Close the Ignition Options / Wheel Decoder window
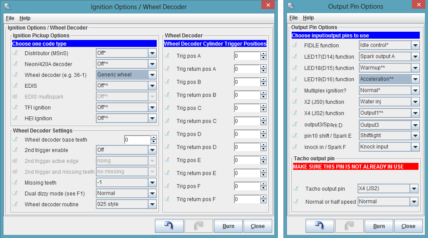The width and height of the screenshot is (428, 238). [268, 5]
